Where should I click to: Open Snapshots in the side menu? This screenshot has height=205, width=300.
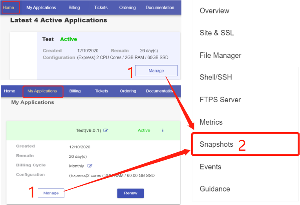pyautogui.click(x=216, y=144)
